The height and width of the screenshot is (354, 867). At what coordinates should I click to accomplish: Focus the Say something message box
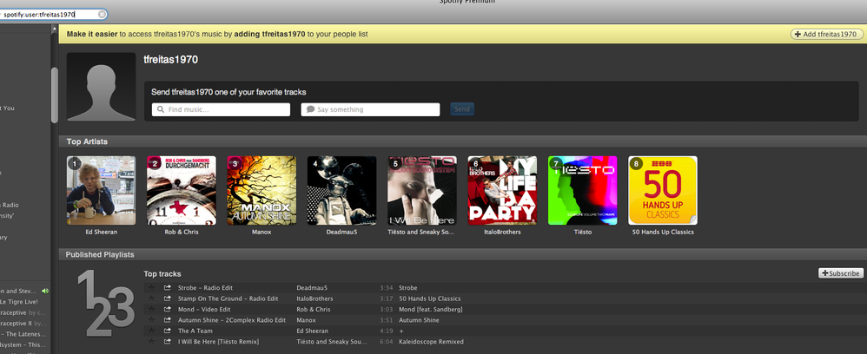[x=370, y=109]
